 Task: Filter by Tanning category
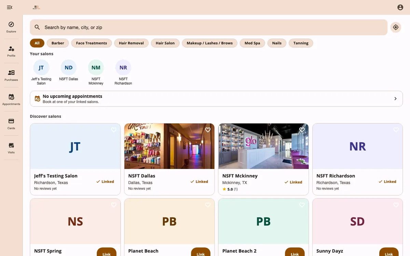(301, 43)
